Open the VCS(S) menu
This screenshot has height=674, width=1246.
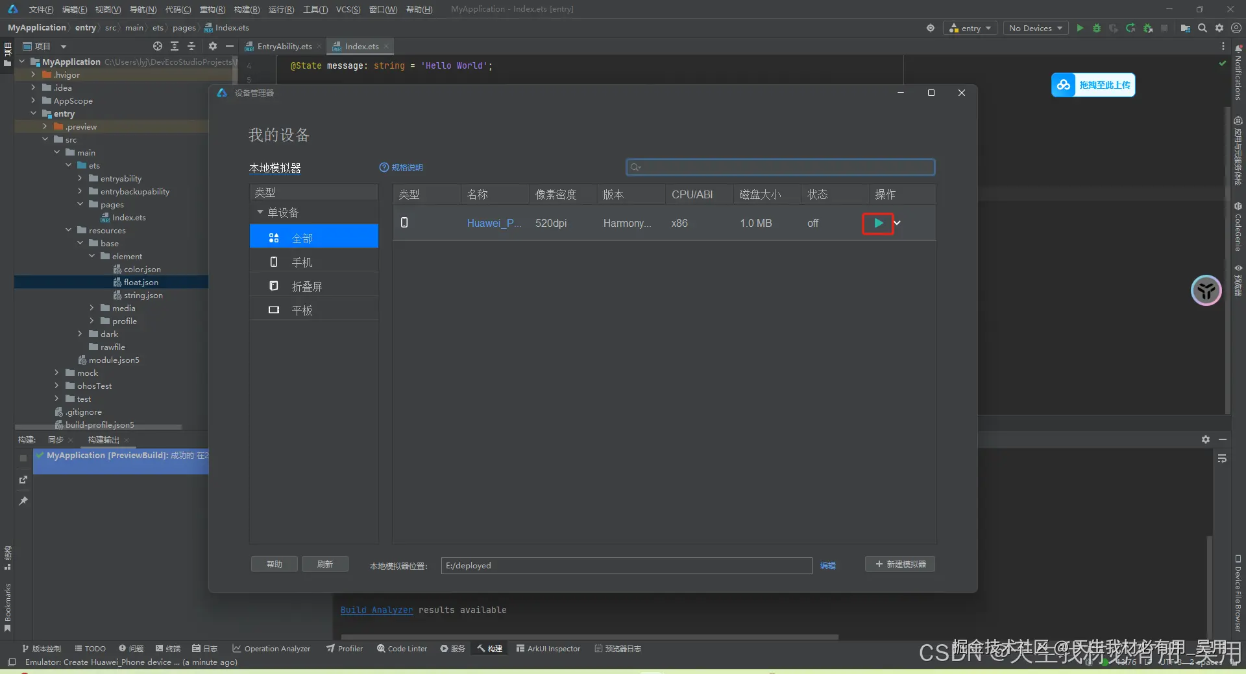348,9
